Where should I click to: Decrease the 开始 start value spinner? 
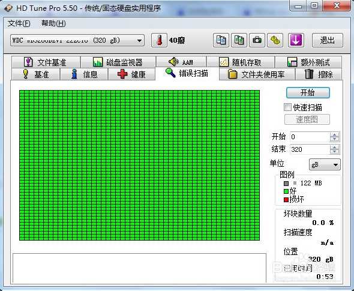334,139
